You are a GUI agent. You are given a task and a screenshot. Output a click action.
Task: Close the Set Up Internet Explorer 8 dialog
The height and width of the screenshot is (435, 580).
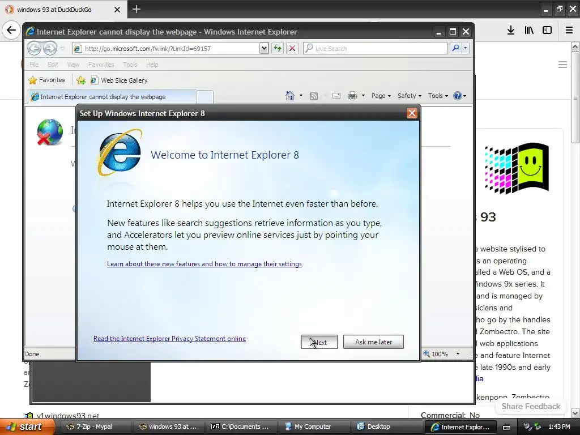pos(412,113)
